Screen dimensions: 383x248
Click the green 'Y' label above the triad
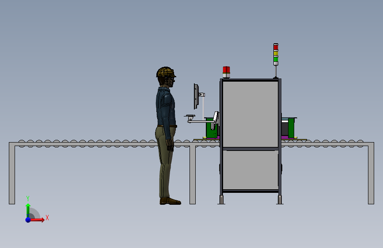click(x=28, y=199)
